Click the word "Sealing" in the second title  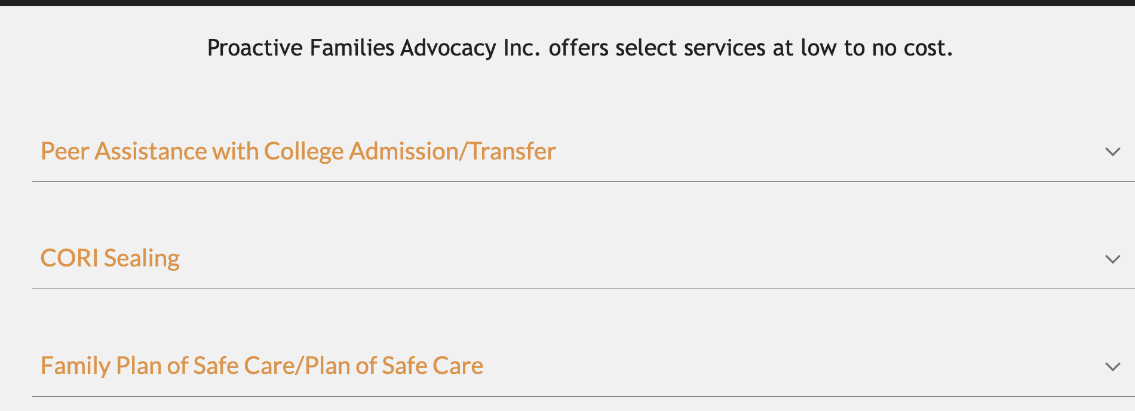(142, 258)
